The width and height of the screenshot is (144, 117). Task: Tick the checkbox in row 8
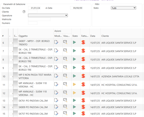pos(11,60)
